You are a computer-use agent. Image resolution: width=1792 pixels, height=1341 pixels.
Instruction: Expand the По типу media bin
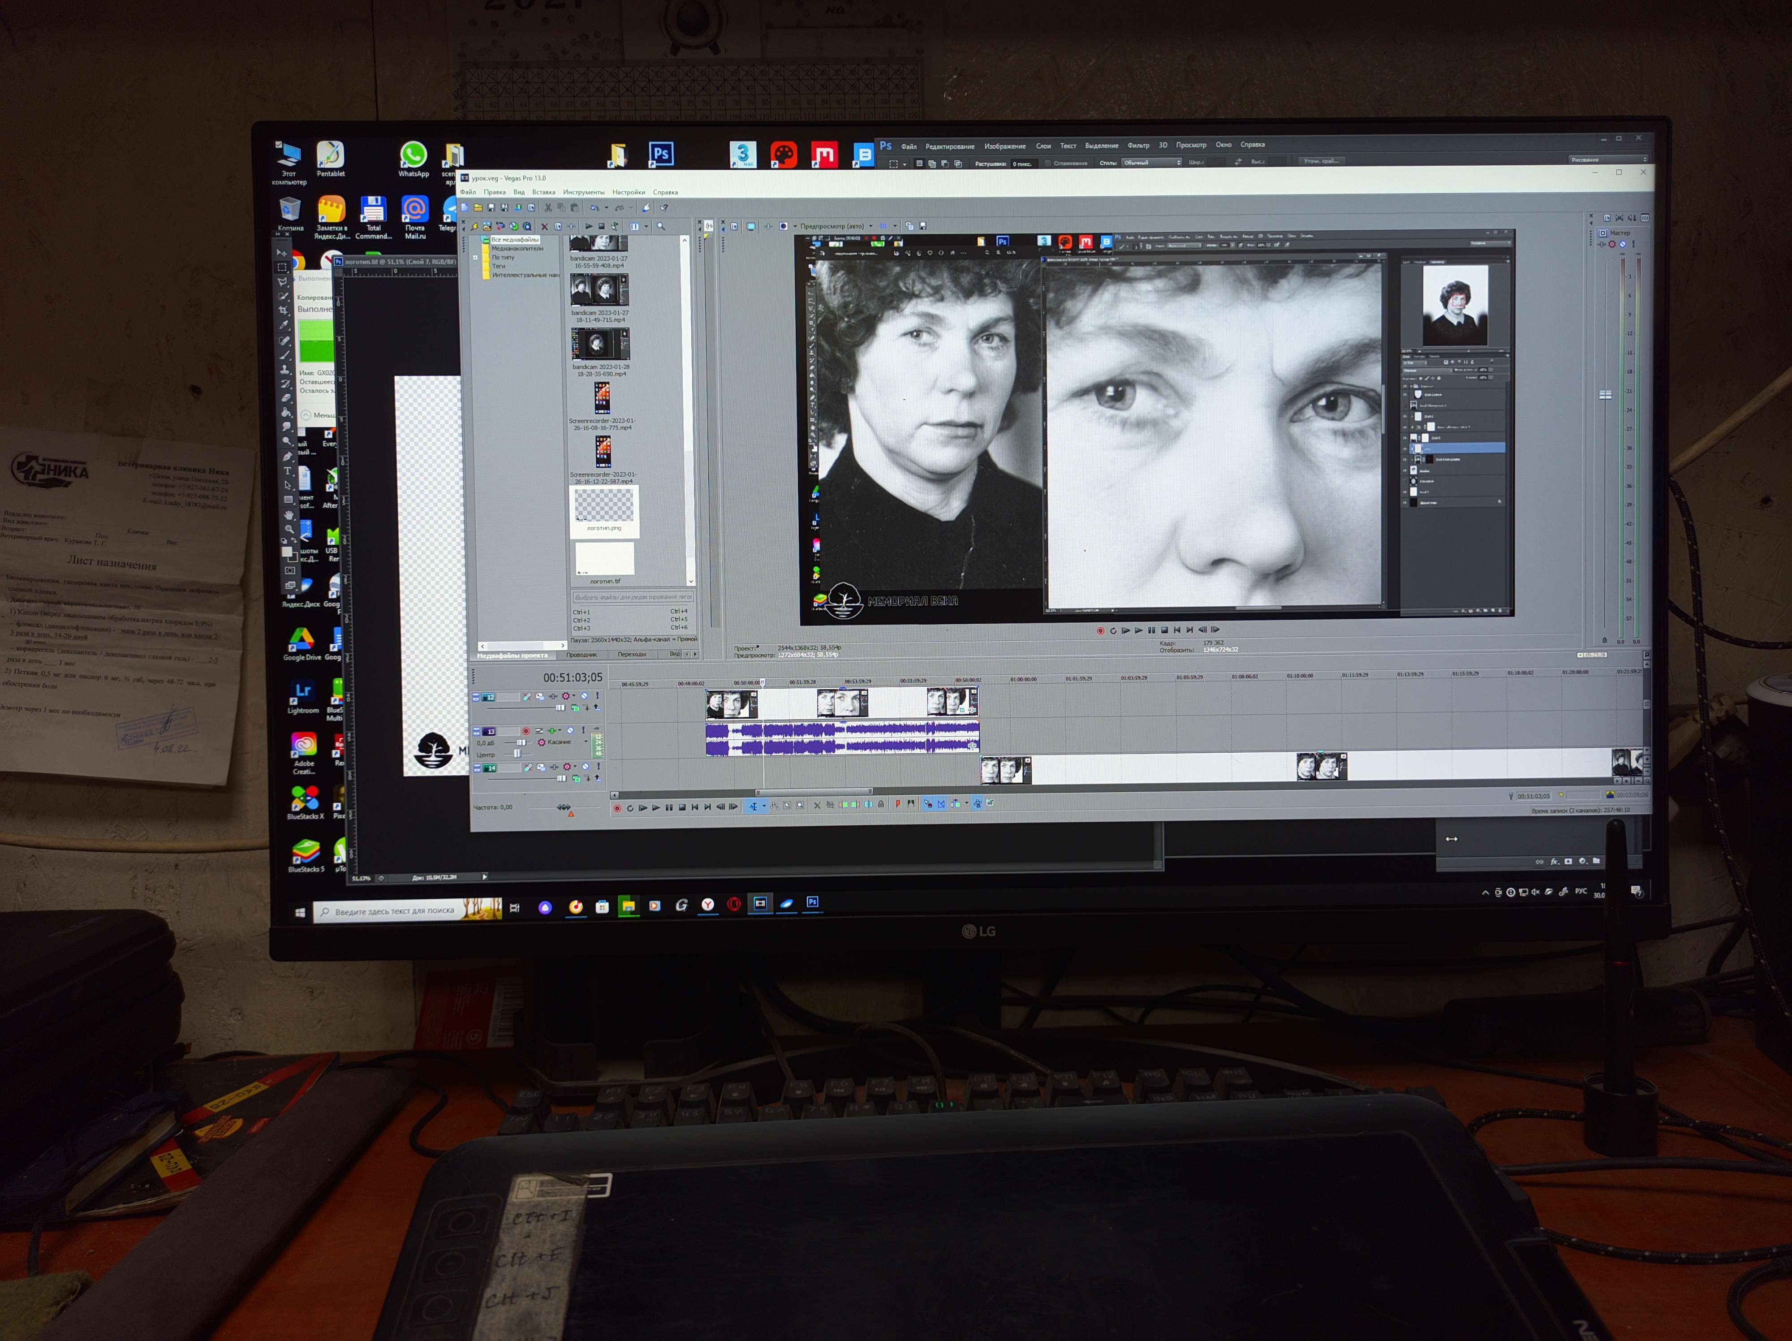point(475,258)
